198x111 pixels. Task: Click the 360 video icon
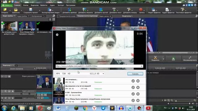(173, 59)
